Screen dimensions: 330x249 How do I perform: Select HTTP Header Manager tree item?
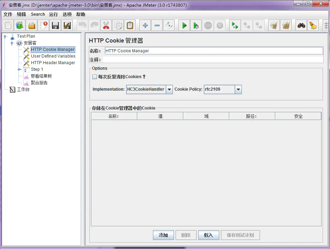[x=53, y=63]
